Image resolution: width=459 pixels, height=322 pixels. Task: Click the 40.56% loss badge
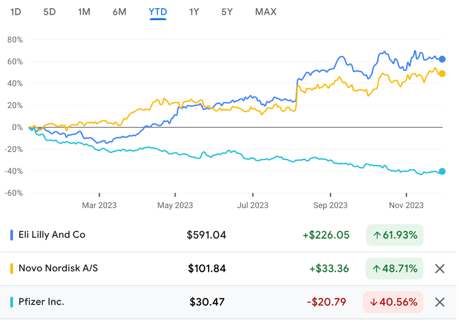click(393, 302)
